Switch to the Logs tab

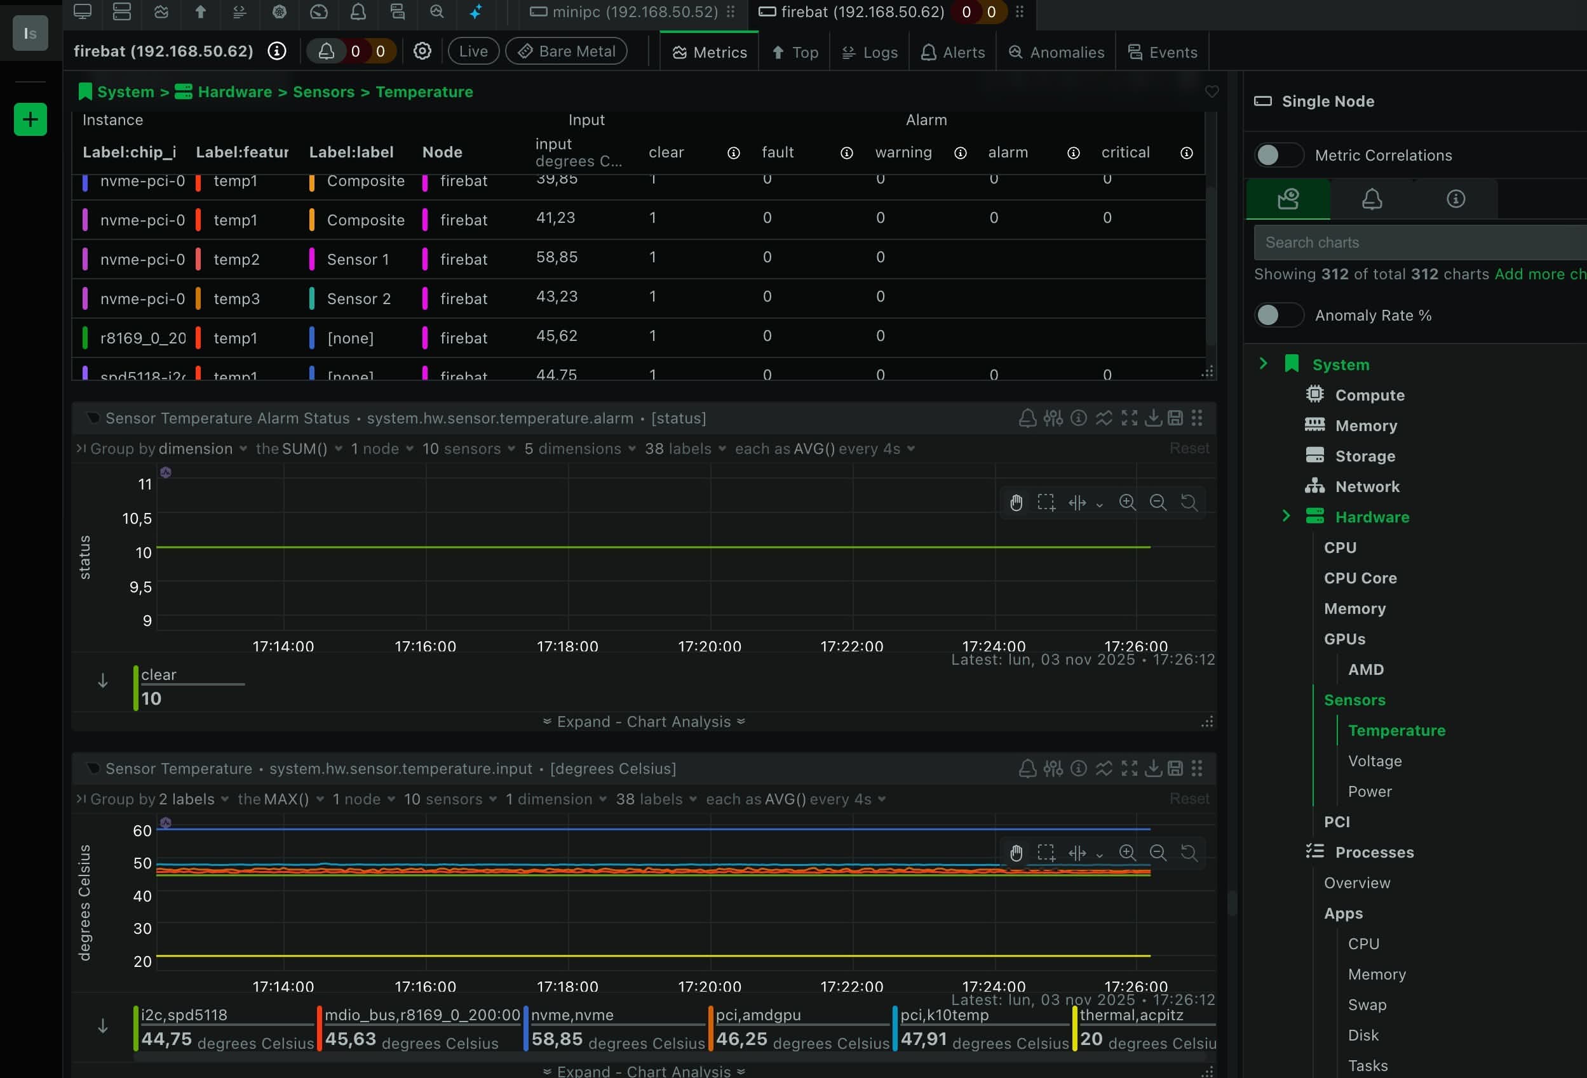point(869,53)
